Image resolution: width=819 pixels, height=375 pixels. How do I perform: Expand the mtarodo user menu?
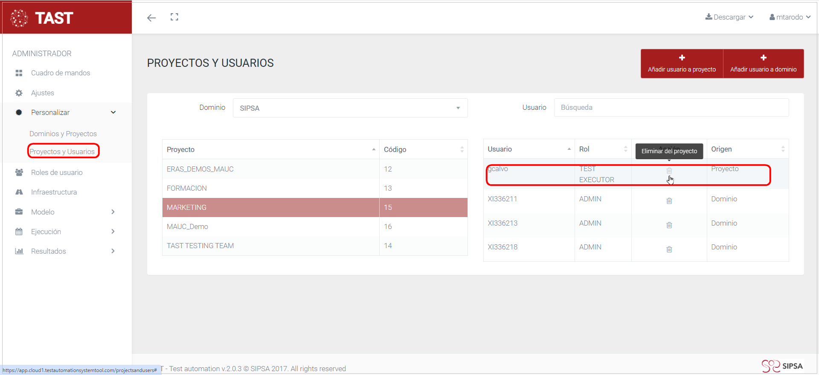pyautogui.click(x=790, y=17)
